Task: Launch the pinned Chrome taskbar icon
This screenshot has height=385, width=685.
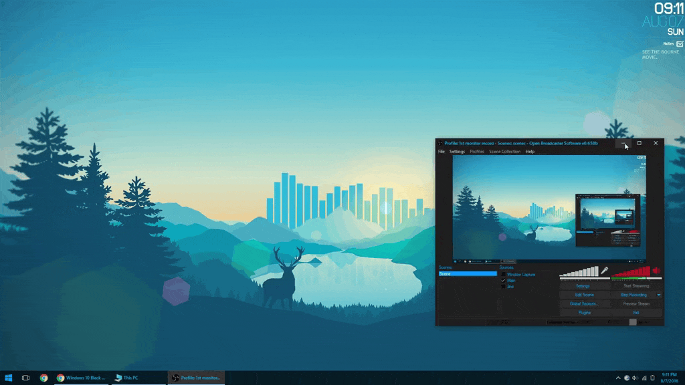Action: (x=43, y=378)
